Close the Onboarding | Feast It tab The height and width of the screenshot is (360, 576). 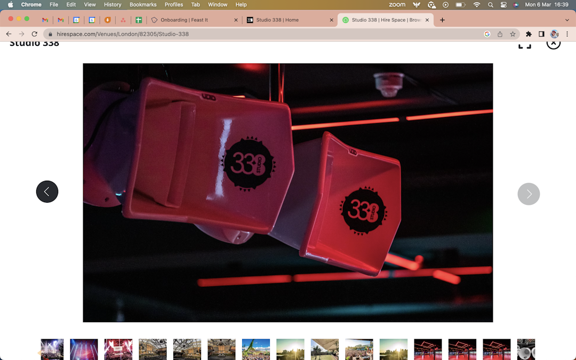coord(236,20)
